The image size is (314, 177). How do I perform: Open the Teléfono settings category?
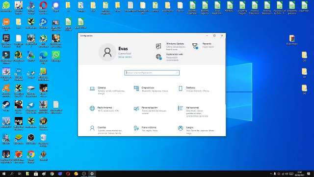(194, 89)
